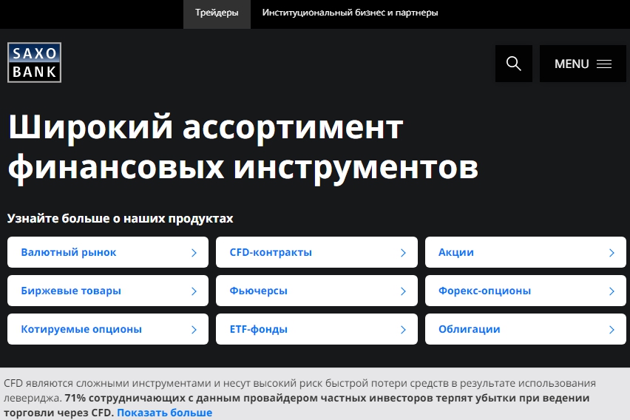The image size is (630, 420).
Task: Click the chevron arrow on Фьючерсы
Action: click(404, 291)
